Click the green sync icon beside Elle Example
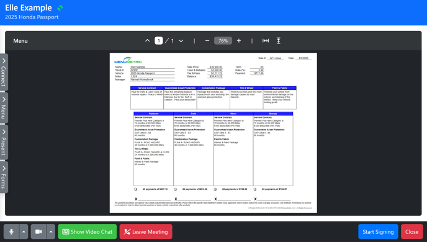The image size is (427, 242). click(60, 8)
